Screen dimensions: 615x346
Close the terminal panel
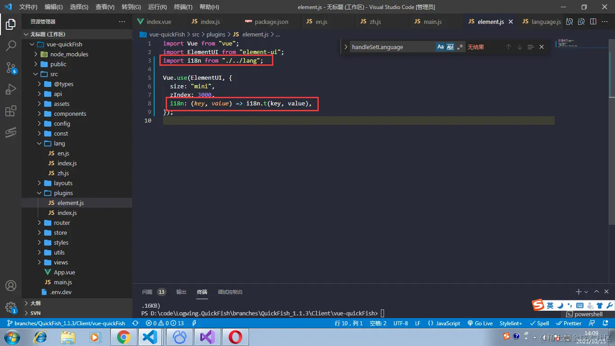pos(607,292)
